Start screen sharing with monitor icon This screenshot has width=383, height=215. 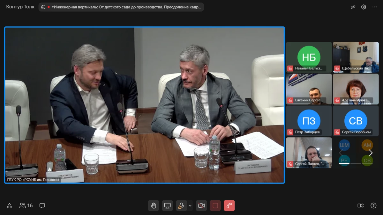pos(168,205)
